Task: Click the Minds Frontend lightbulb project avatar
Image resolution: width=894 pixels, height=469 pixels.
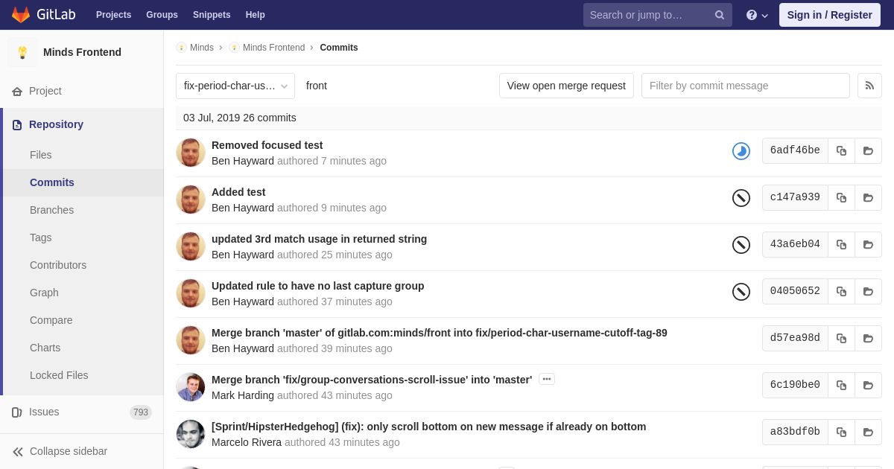Action: coord(22,52)
